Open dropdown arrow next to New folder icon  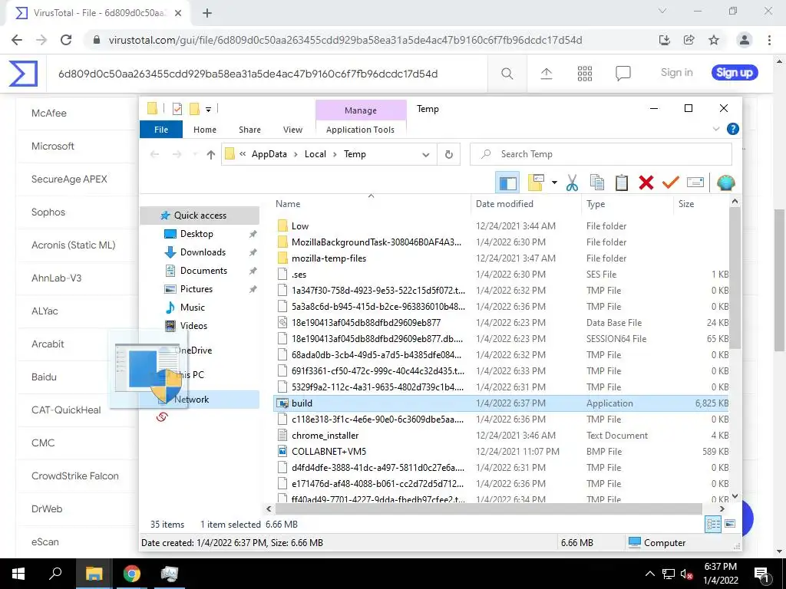[x=554, y=183]
